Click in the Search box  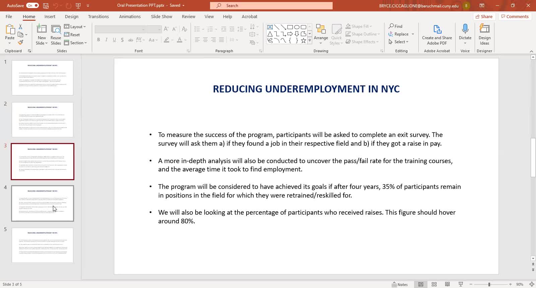[x=271, y=6]
